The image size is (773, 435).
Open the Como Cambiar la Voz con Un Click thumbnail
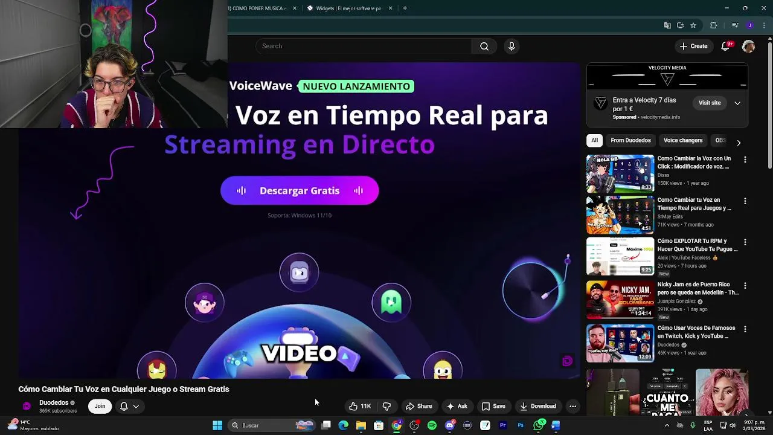click(620, 173)
